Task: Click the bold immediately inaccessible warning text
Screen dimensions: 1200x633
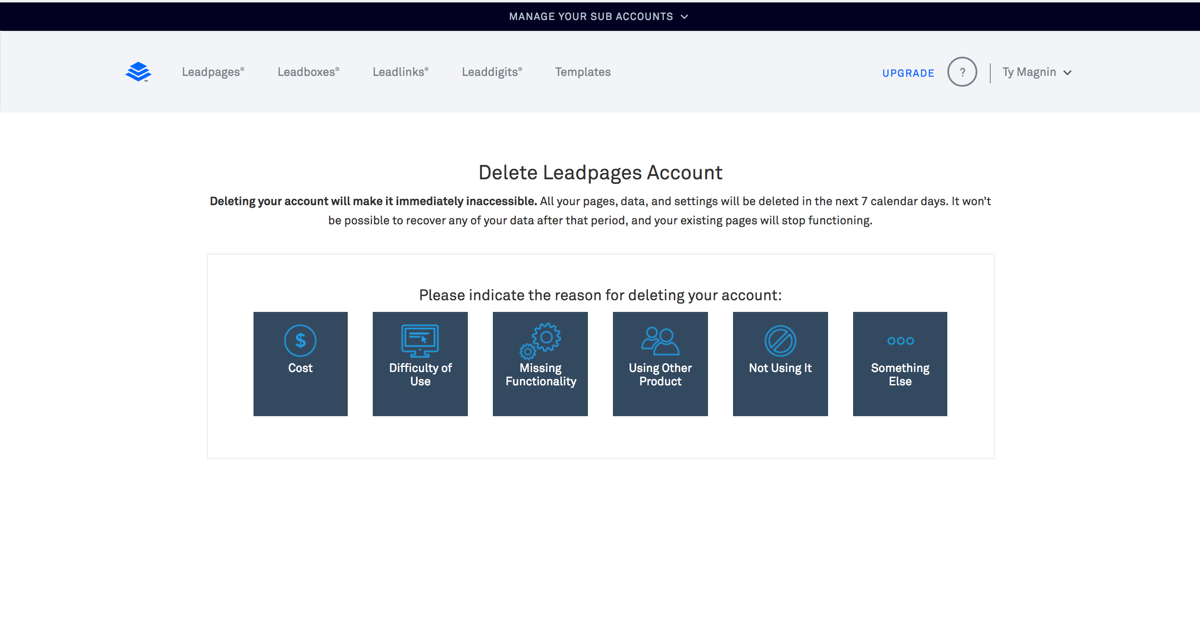Action: pyautogui.click(x=373, y=201)
